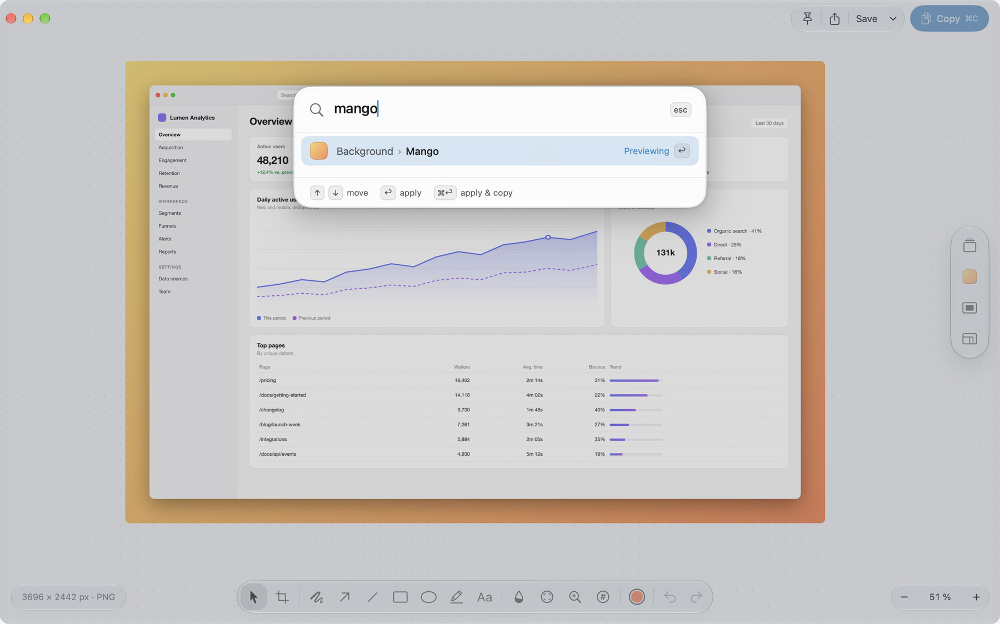
Task: Pin the screenshot window
Action: click(x=808, y=18)
